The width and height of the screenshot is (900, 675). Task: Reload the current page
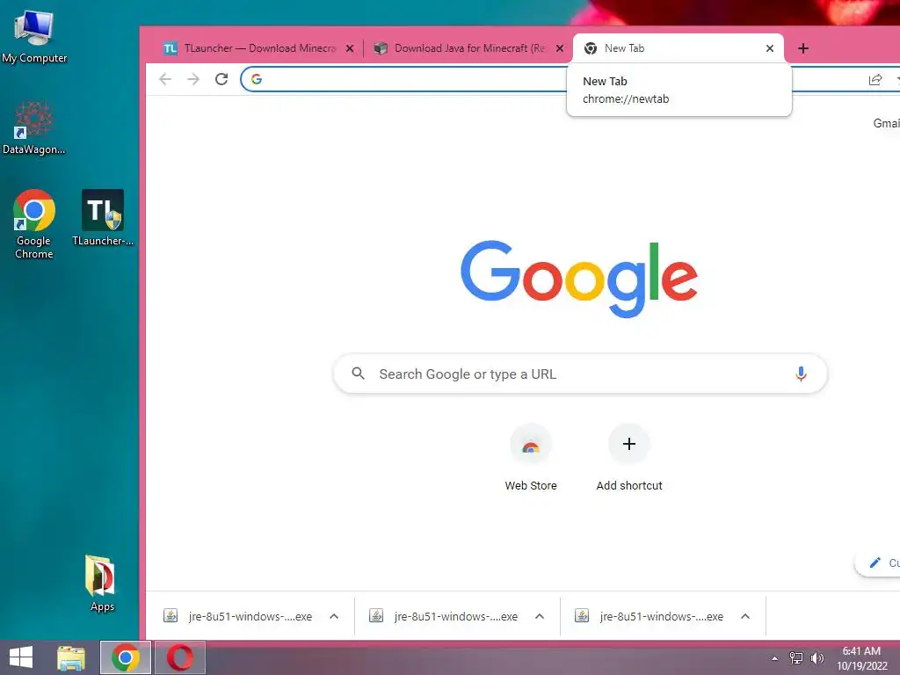pos(221,79)
